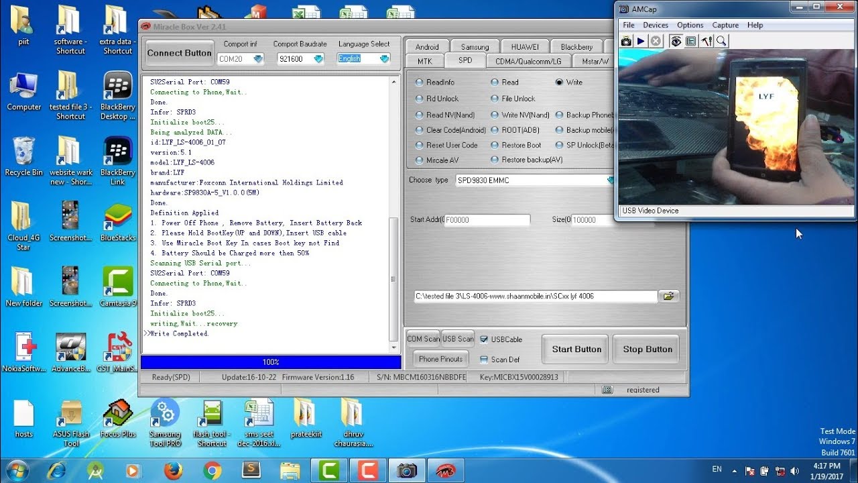Open Phone Pinouts button
The height and width of the screenshot is (483, 858).
click(440, 359)
